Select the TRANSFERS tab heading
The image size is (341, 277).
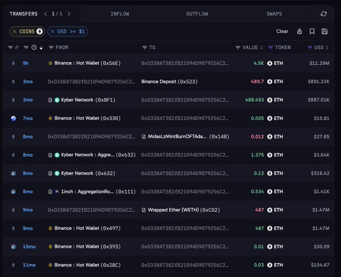pos(24,14)
